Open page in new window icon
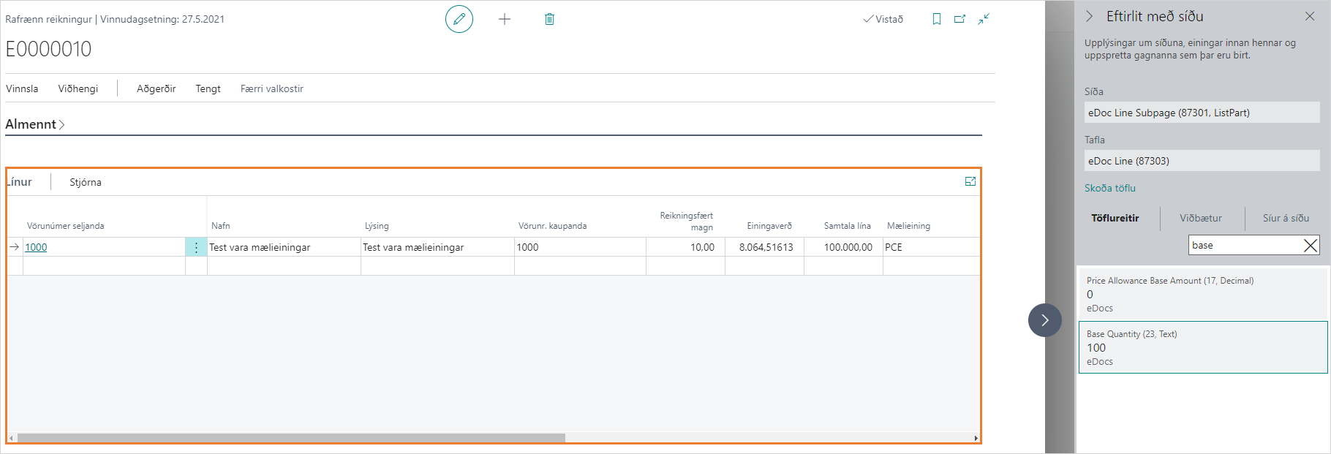The image size is (1331, 454). point(959,19)
